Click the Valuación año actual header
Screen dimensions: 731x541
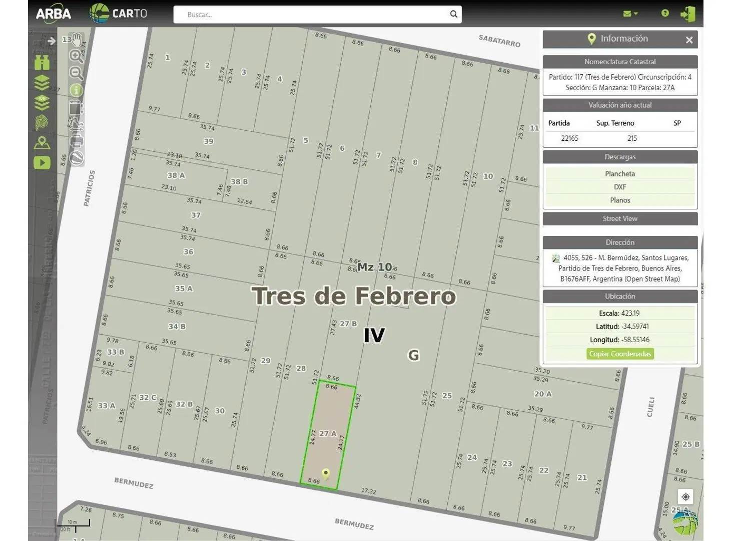click(620, 105)
